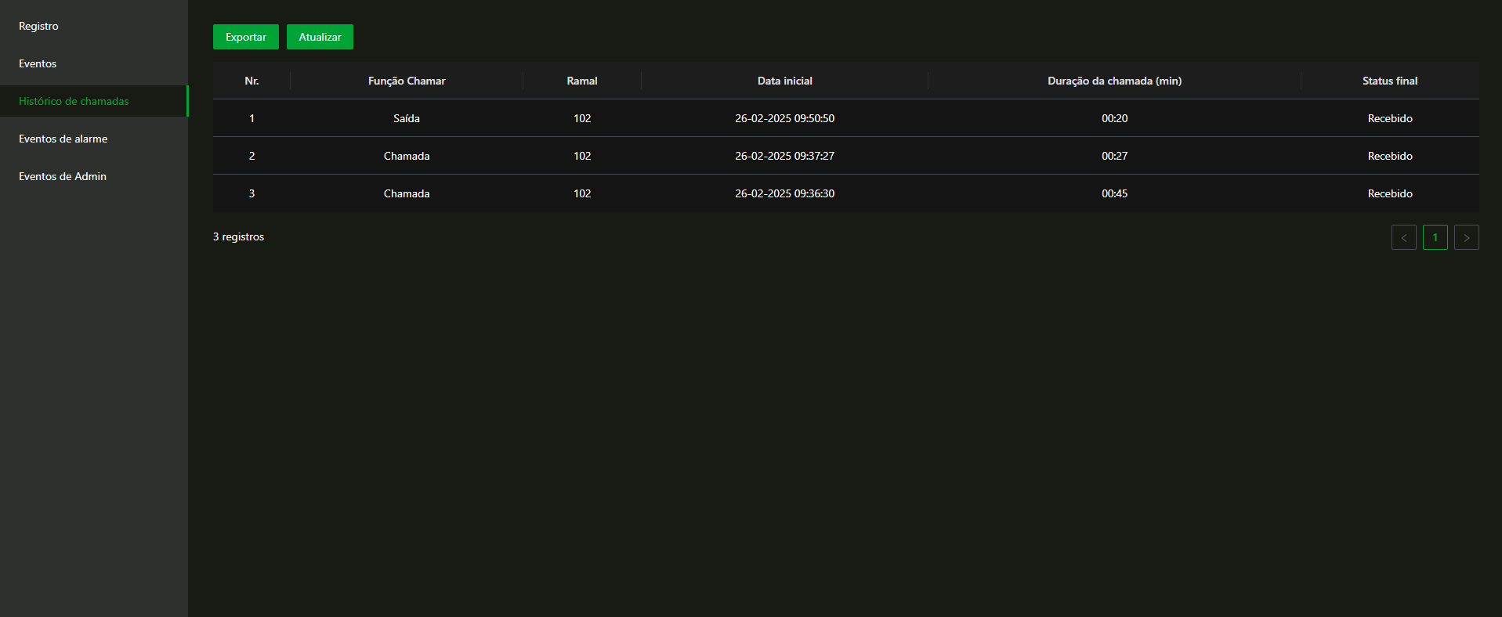
Task: Click Recebido status in 09:37:27 row
Action: (1390, 156)
